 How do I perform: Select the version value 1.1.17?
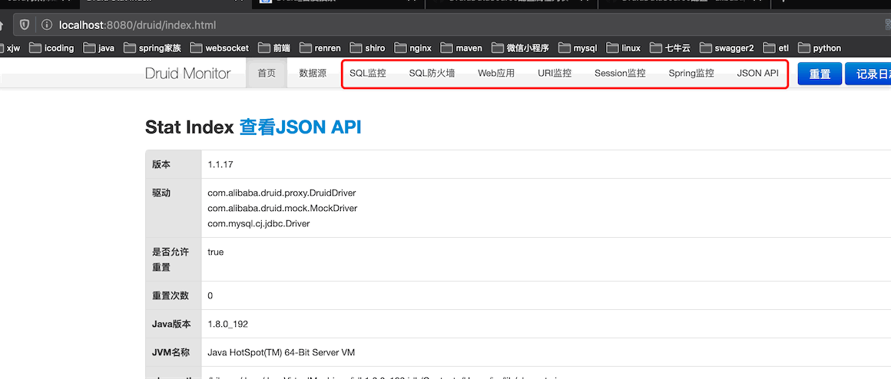coord(221,164)
